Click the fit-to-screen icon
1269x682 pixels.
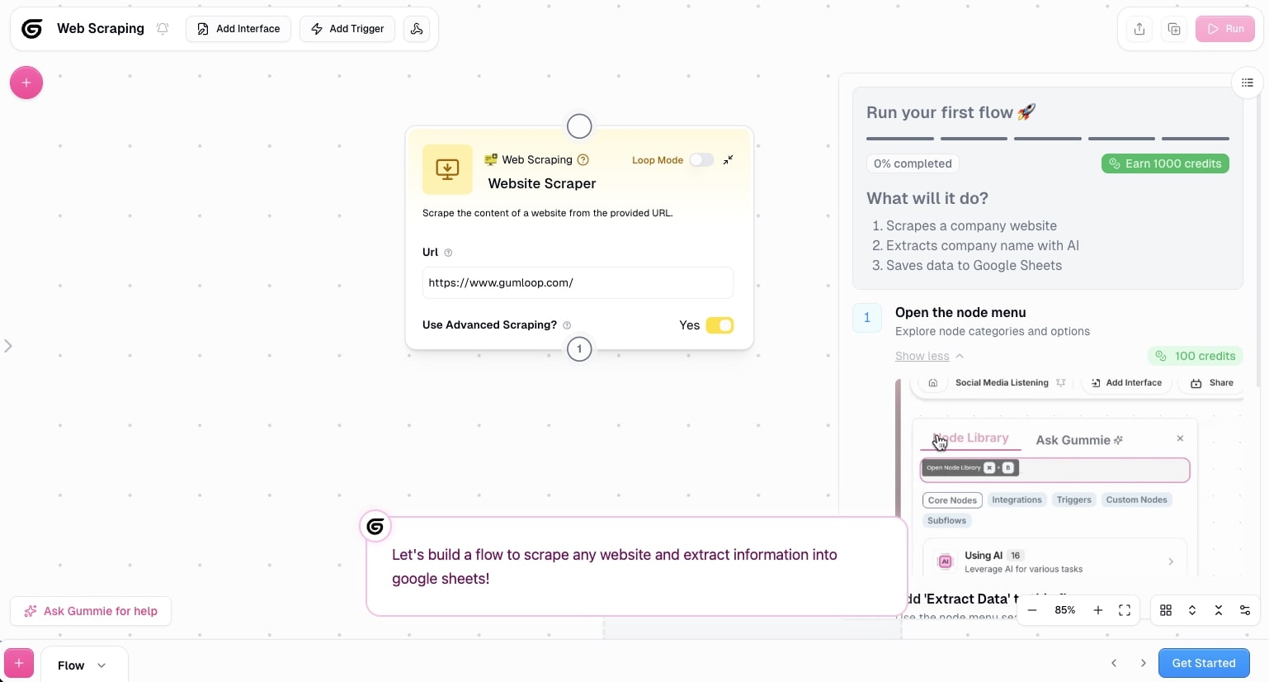tap(1125, 610)
